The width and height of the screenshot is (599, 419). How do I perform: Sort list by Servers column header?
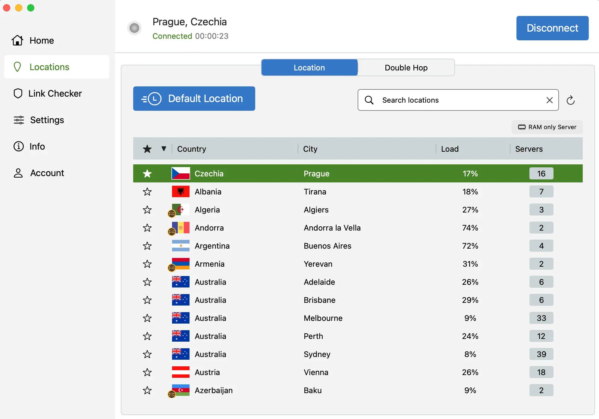click(529, 149)
